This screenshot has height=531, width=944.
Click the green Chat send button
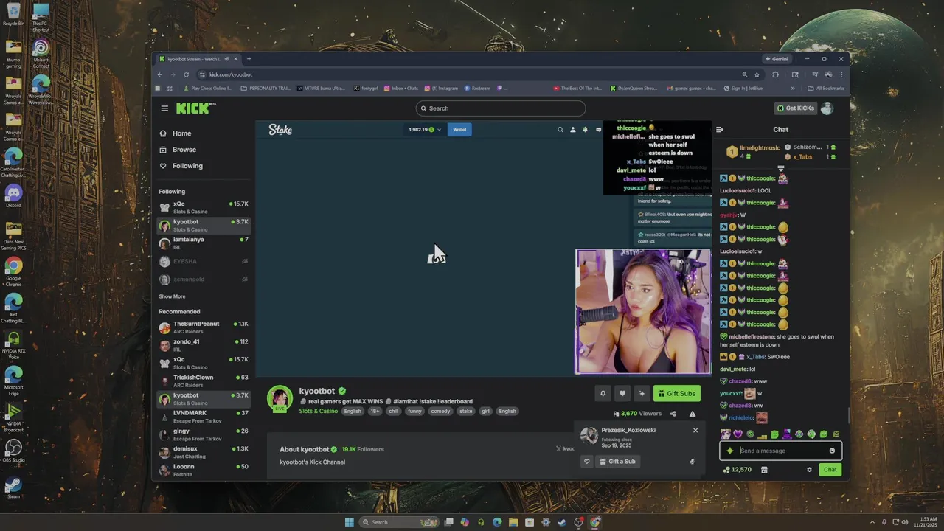point(830,470)
